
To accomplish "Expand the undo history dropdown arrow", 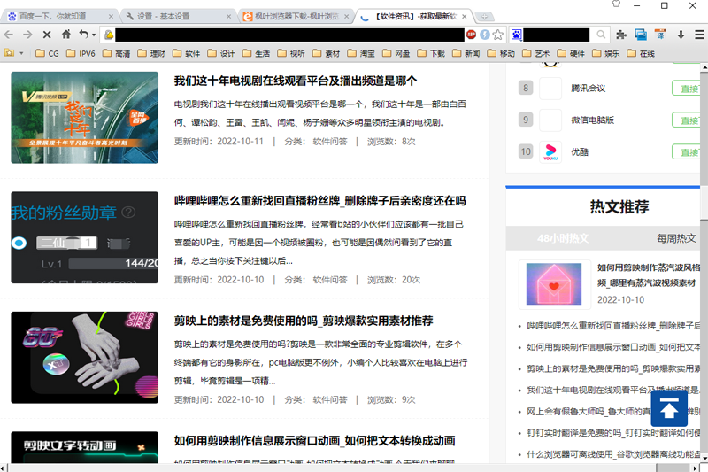I will (94, 35).
